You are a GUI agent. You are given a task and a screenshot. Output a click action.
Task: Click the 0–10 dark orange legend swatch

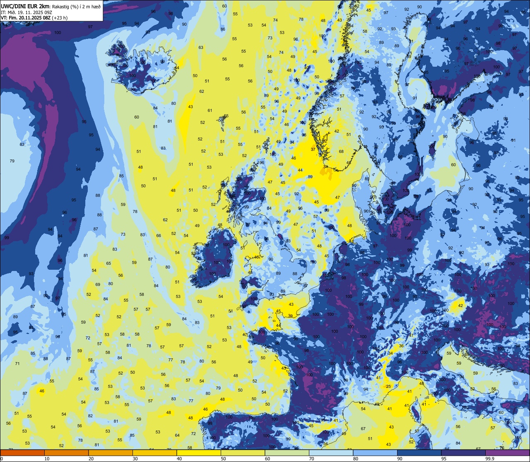click(22, 452)
